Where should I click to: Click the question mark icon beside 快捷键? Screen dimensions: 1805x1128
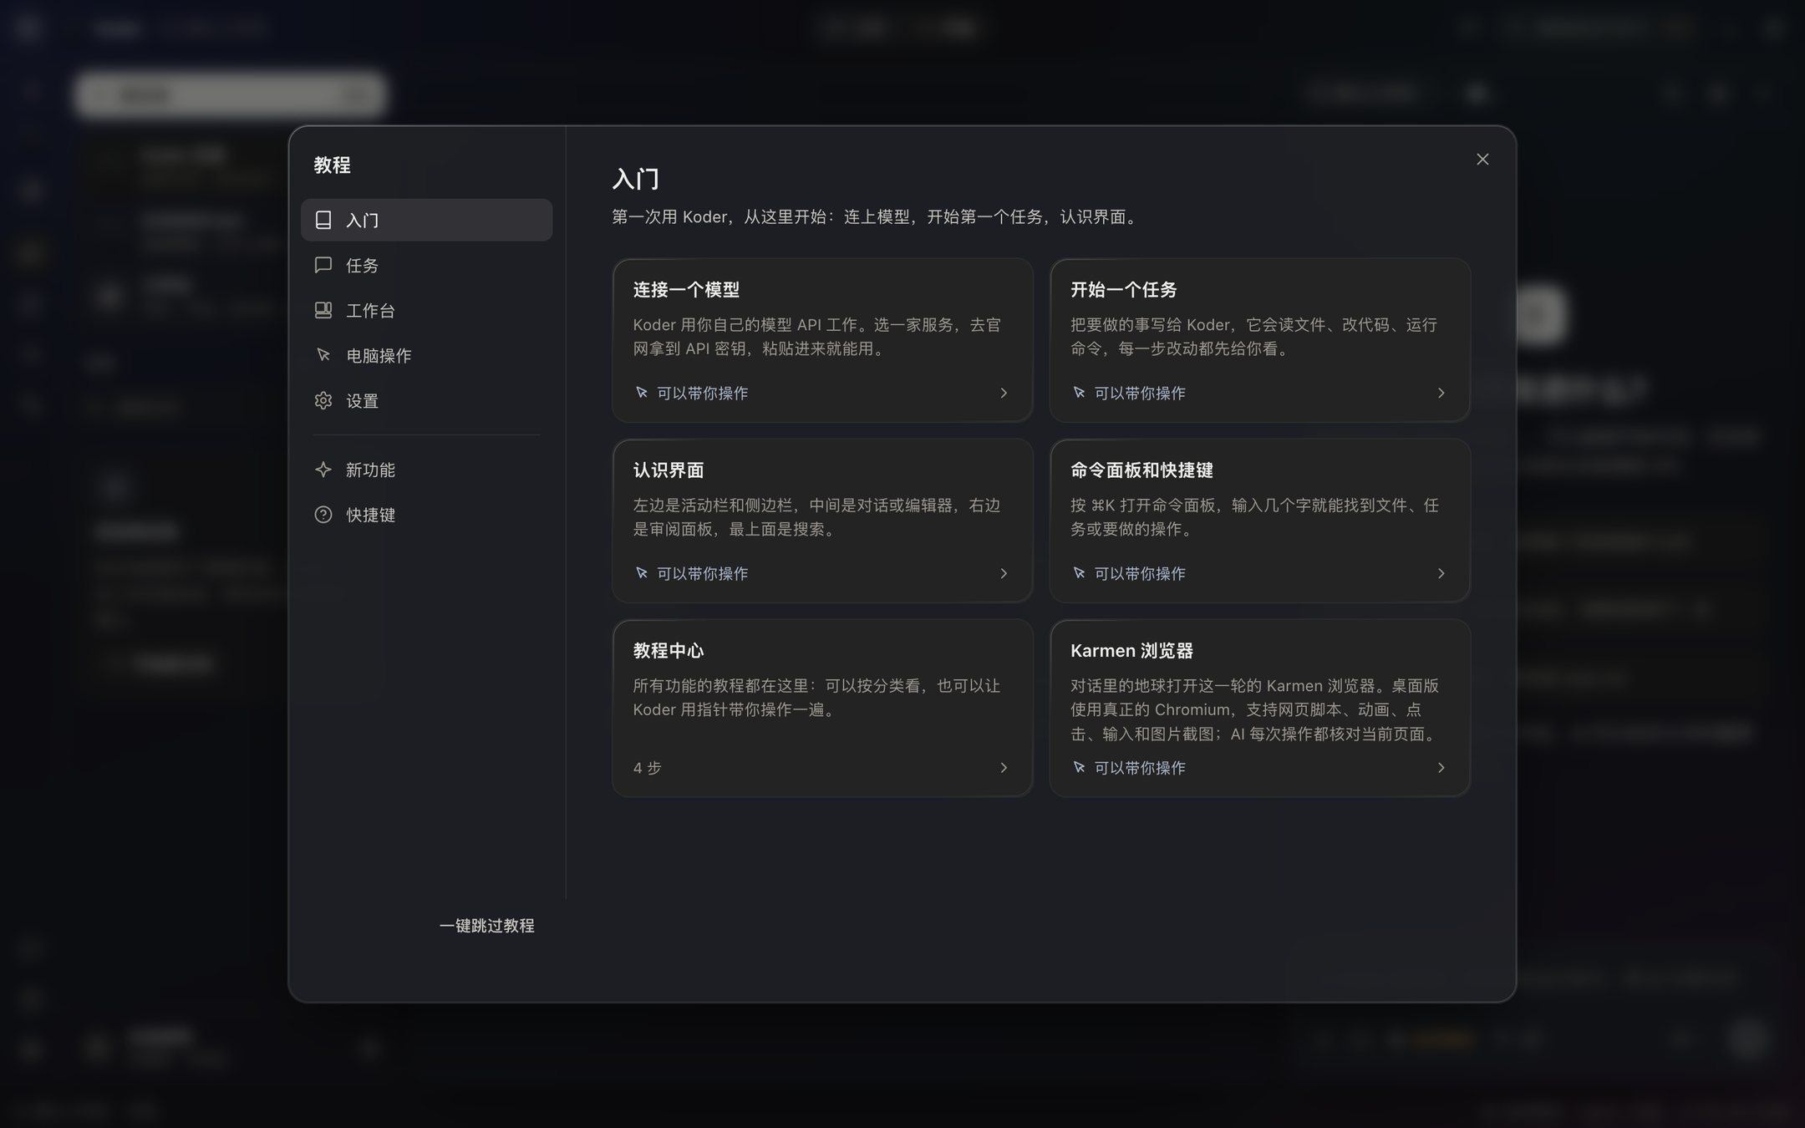click(x=323, y=515)
